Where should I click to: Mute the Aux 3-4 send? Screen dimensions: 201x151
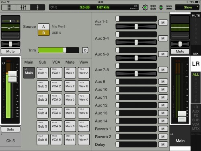[163, 38]
